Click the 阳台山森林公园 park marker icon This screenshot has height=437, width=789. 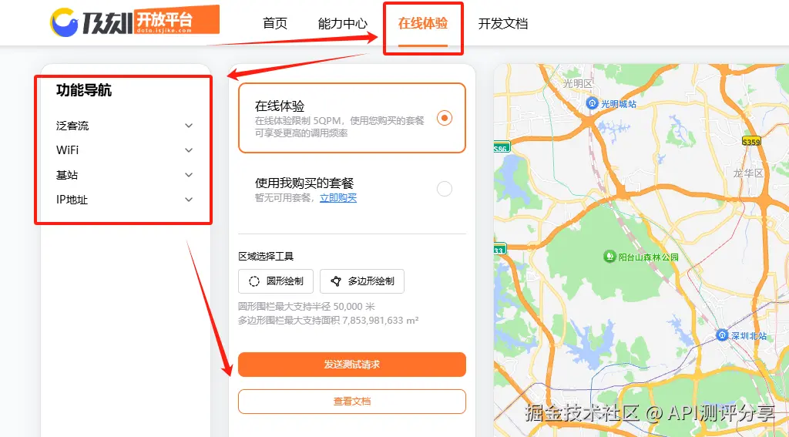[609, 256]
